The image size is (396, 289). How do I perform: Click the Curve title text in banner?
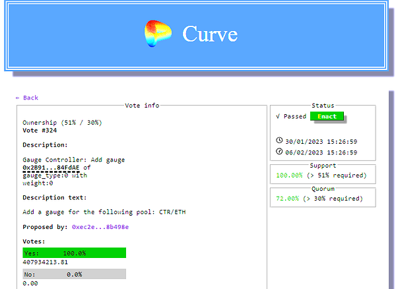click(210, 34)
